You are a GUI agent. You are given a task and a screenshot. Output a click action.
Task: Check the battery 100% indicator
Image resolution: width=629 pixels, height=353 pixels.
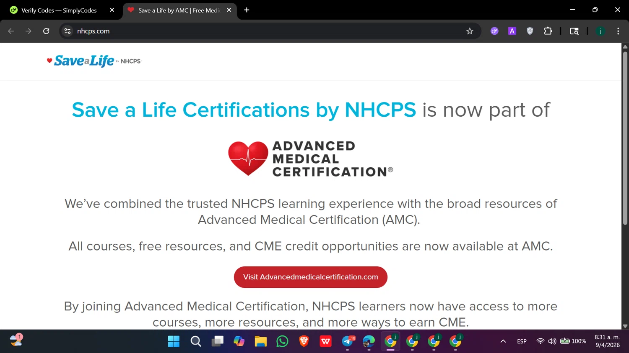tap(573, 341)
